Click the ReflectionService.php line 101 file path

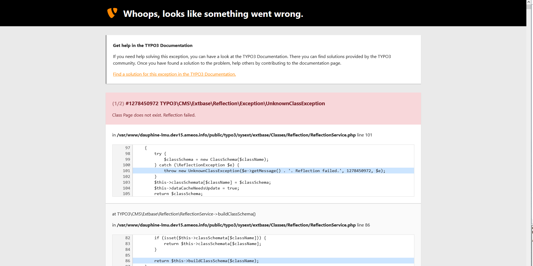[x=236, y=135]
